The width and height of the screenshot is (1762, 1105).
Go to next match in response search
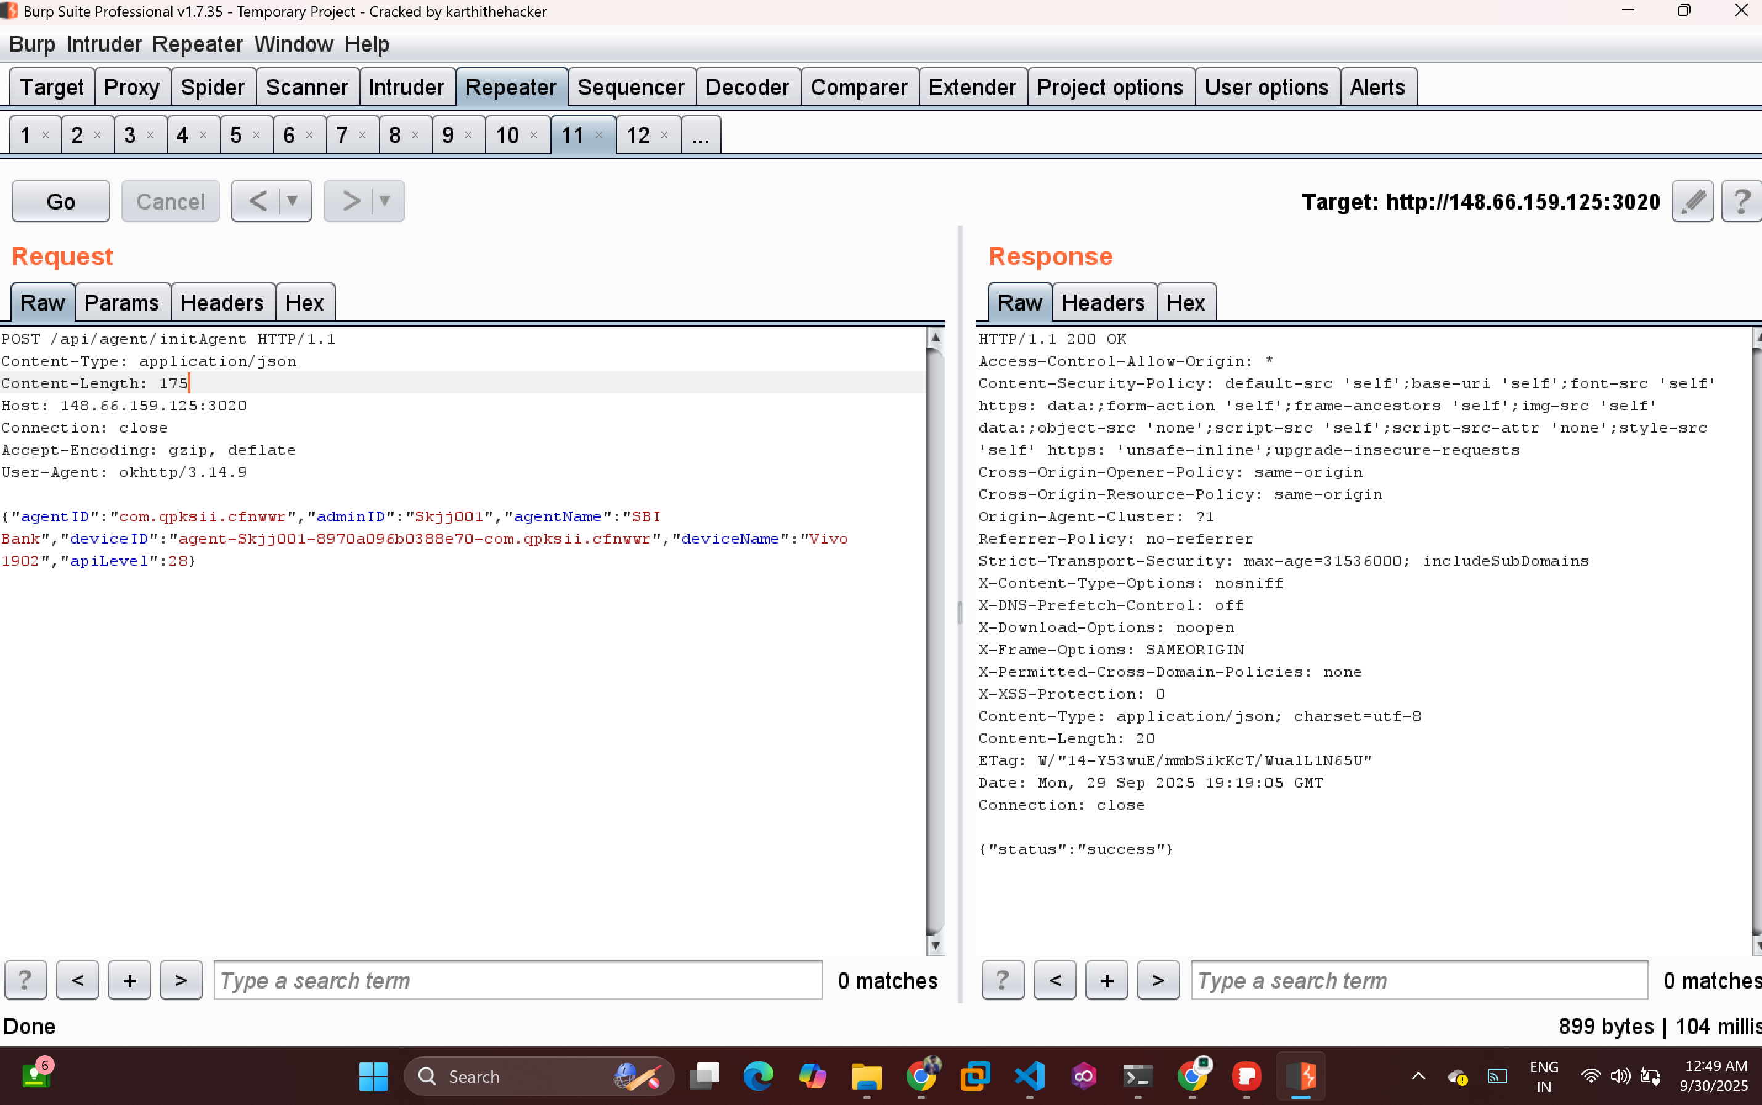pyautogui.click(x=1157, y=980)
